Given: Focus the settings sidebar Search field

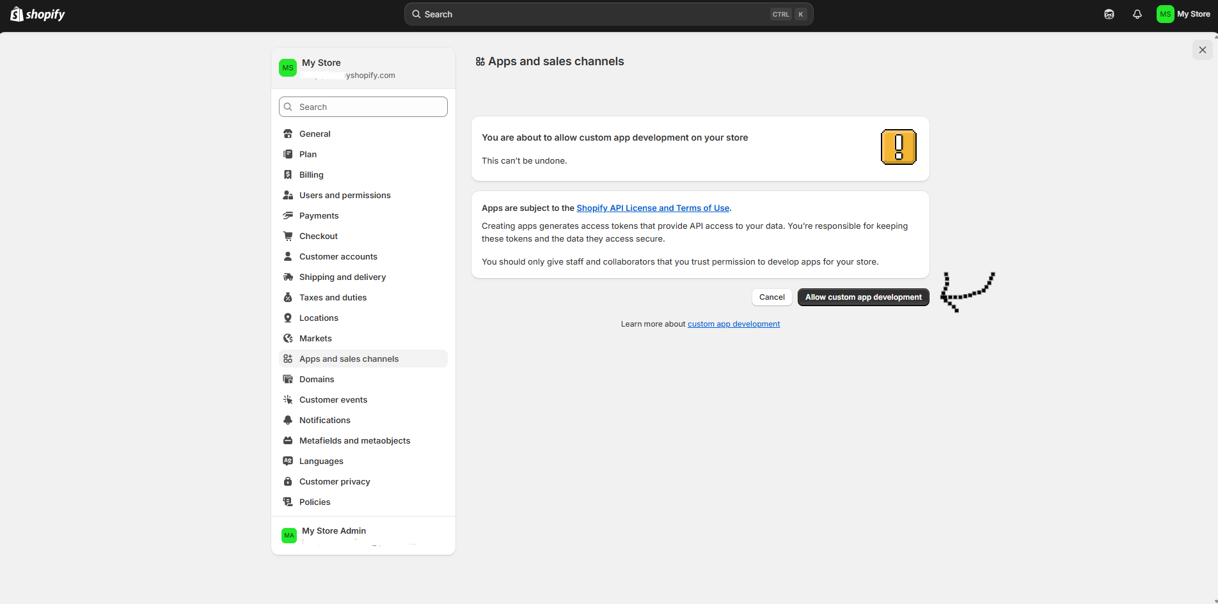Looking at the screenshot, I should coord(363,107).
